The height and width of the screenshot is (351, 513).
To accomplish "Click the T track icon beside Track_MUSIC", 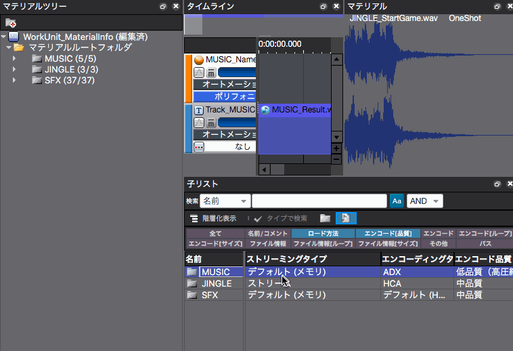I will pos(199,110).
